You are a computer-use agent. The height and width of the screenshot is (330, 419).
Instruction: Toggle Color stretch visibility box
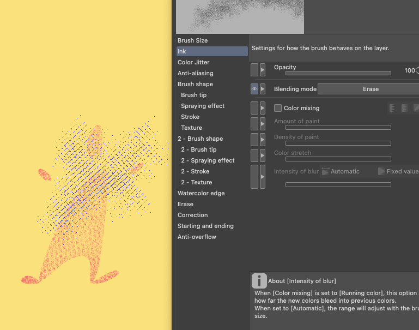(254, 155)
